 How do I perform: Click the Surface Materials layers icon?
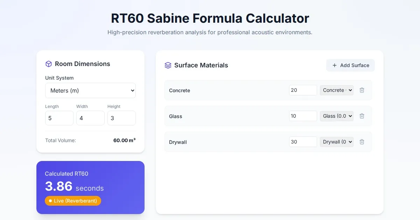point(168,65)
